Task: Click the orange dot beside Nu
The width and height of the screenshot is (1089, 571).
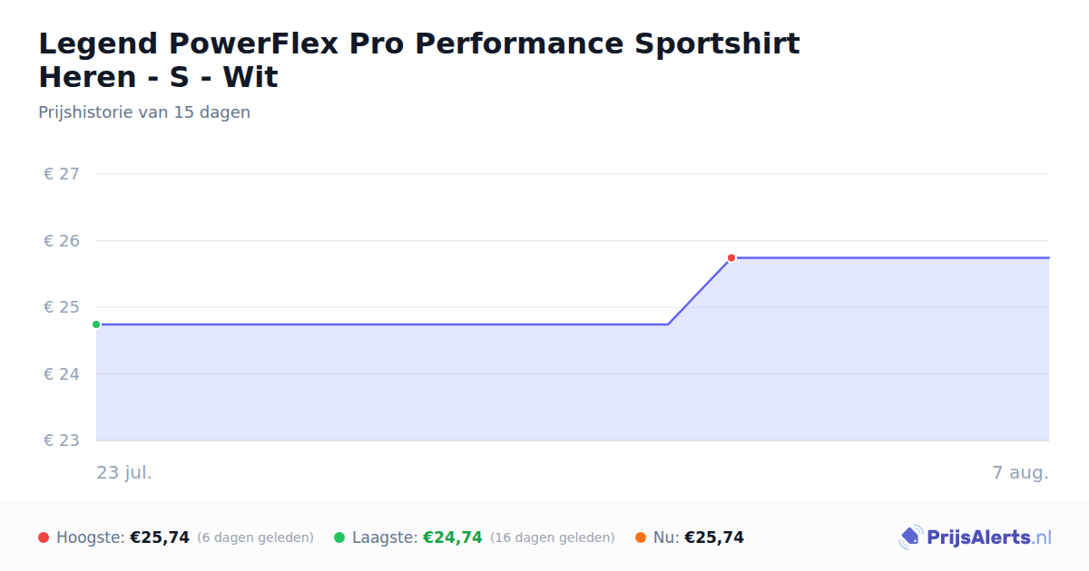Action: (641, 537)
